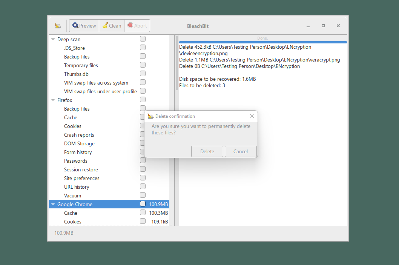The width and height of the screenshot is (399, 265).
Task: Enable the URL history checkbox
Action: (x=143, y=186)
